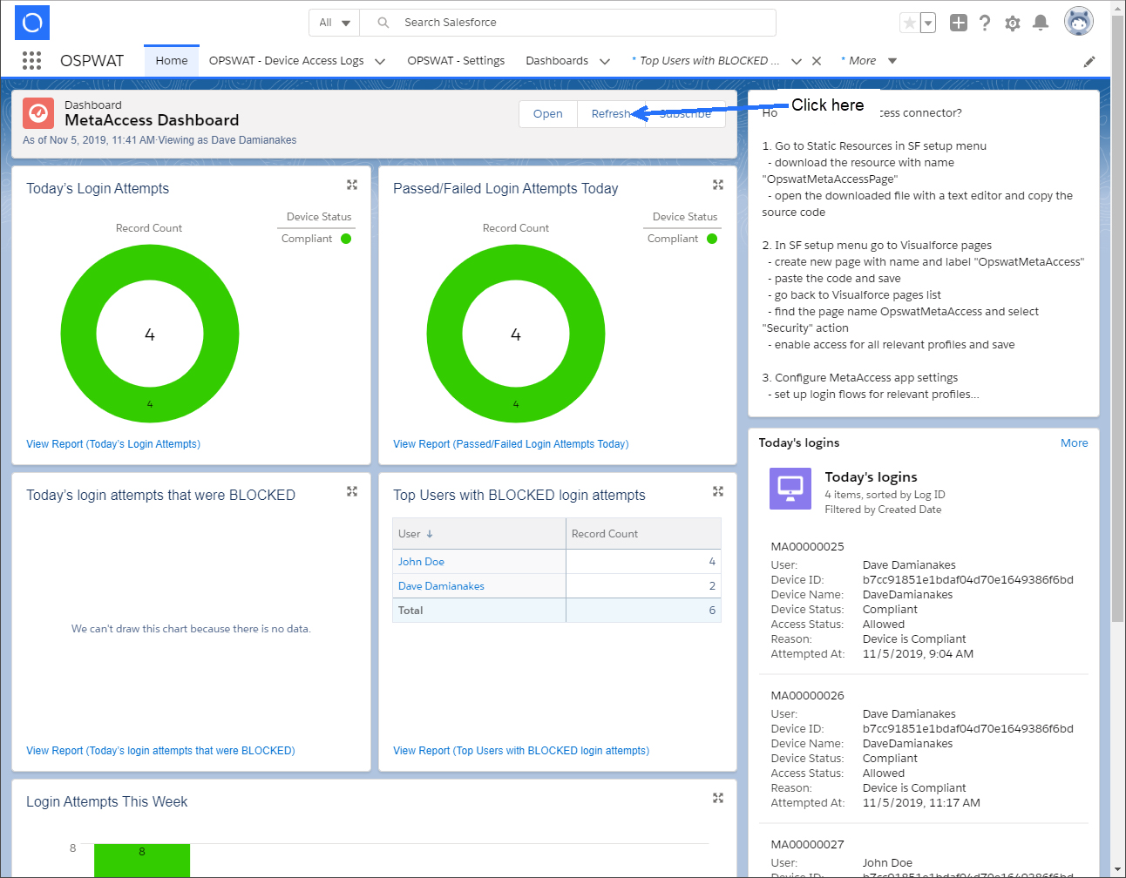This screenshot has width=1126, height=878.
Task: Click the Open dashboard button
Action: tap(548, 114)
